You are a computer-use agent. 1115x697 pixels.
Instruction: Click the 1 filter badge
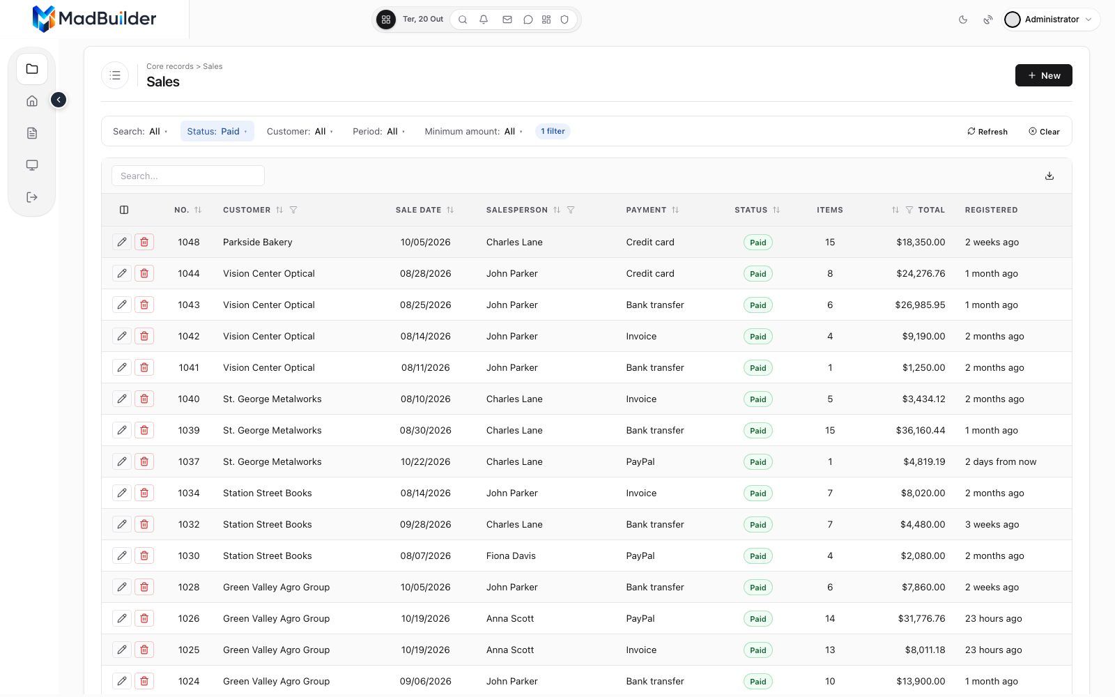point(553,131)
